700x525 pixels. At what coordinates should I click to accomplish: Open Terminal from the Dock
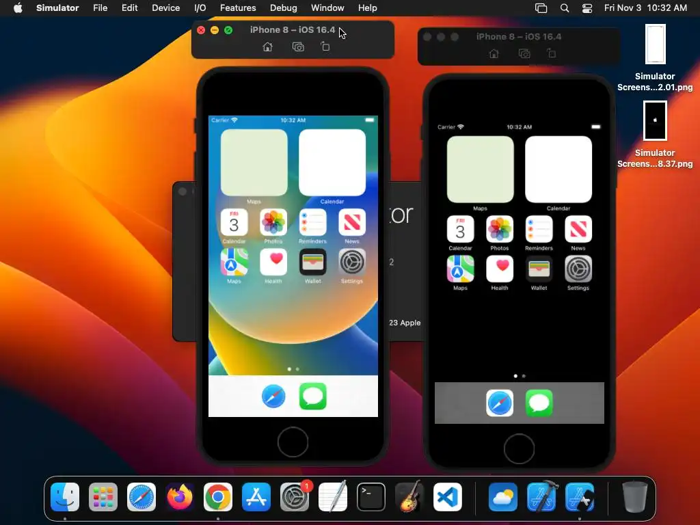(371, 497)
